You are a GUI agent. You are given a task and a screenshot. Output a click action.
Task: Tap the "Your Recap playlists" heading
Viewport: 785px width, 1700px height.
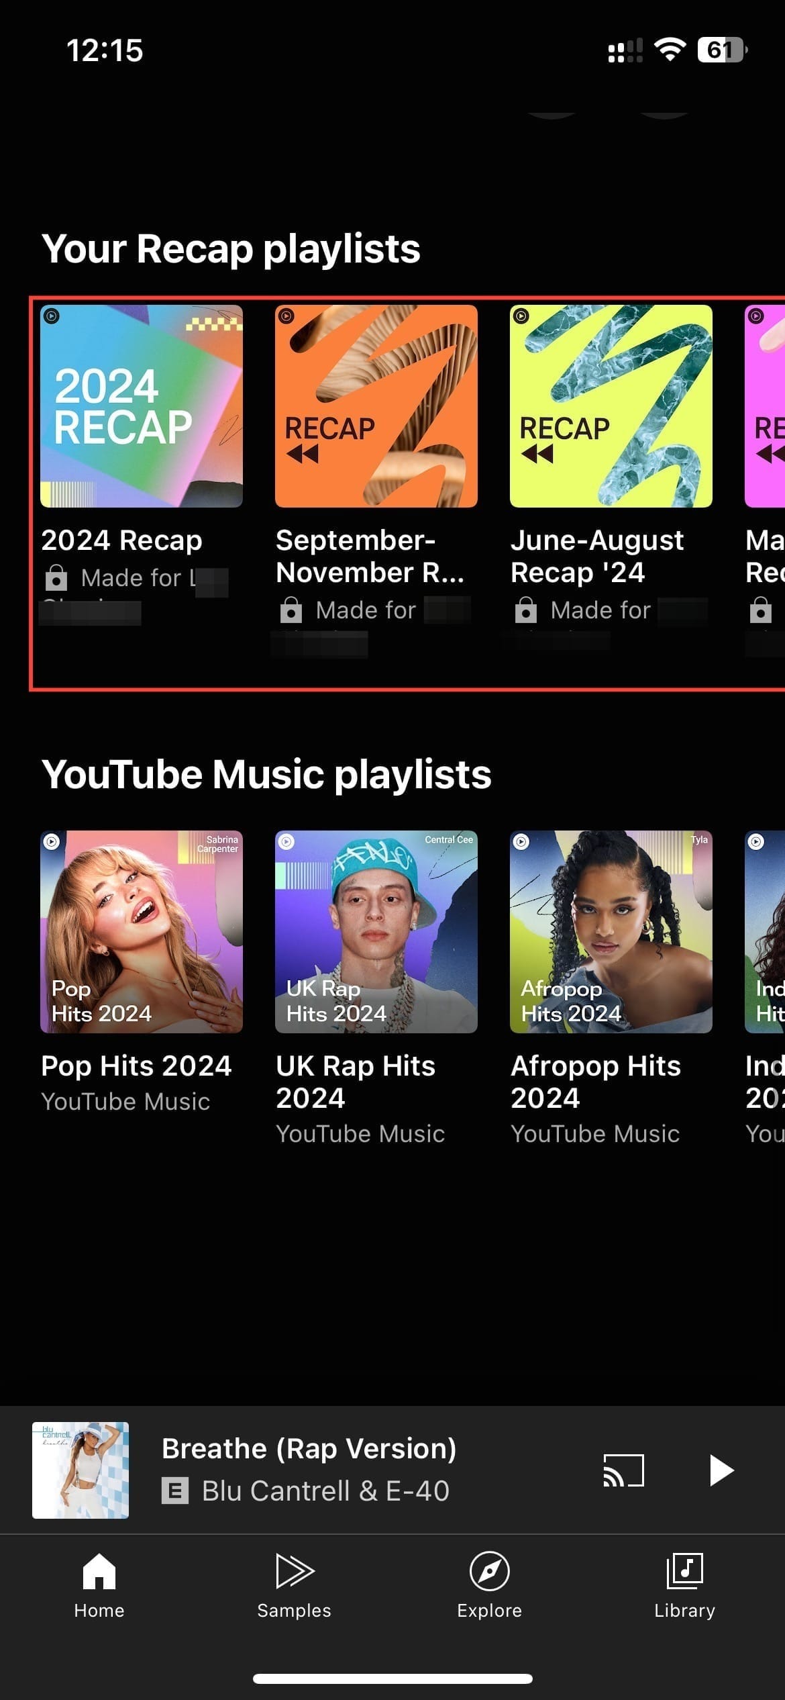231,249
